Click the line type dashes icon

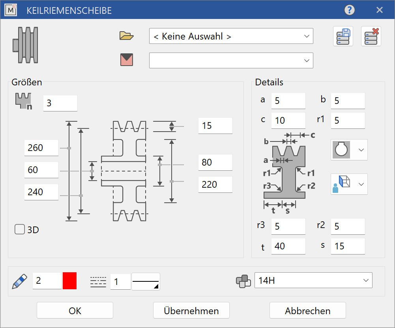[98, 282]
